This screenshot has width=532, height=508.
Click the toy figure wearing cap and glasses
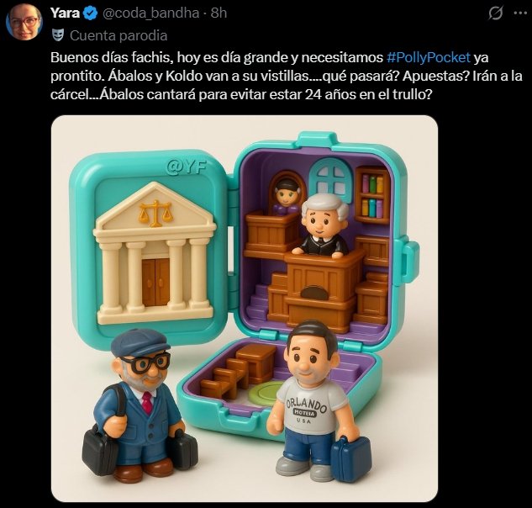tap(138, 403)
